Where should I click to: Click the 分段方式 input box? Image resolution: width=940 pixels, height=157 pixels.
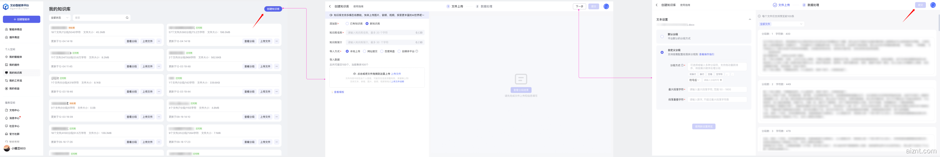click(x=717, y=67)
